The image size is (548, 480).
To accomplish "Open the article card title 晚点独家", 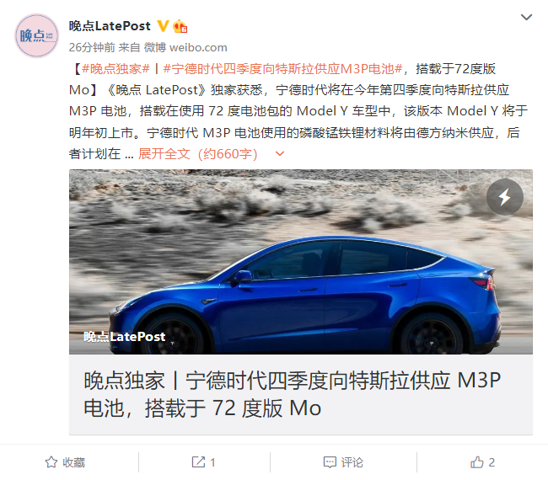I will (293, 394).
